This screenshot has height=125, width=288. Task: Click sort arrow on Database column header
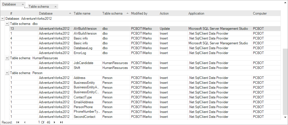(x=70, y=13)
